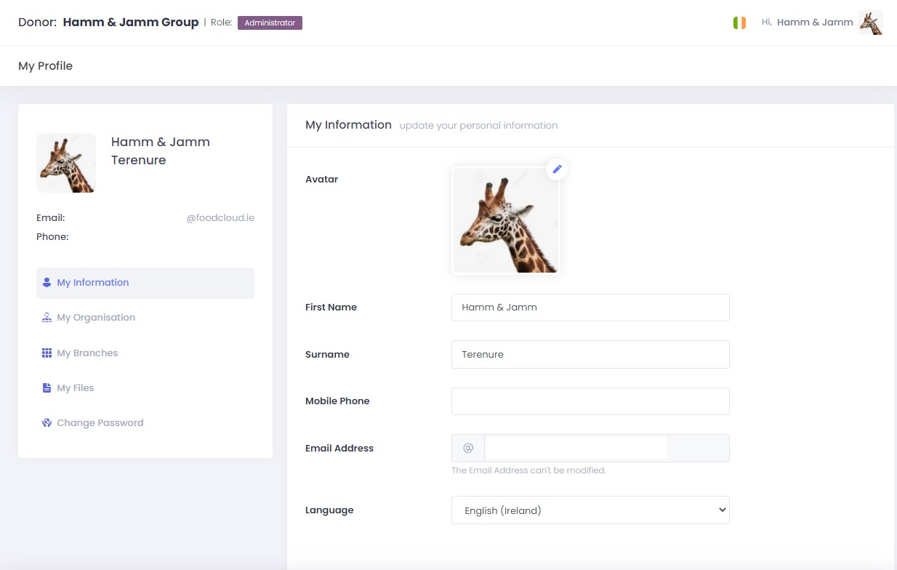Click the pencil edit avatar icon
This screenshot has width=897, height=570.
557,169
